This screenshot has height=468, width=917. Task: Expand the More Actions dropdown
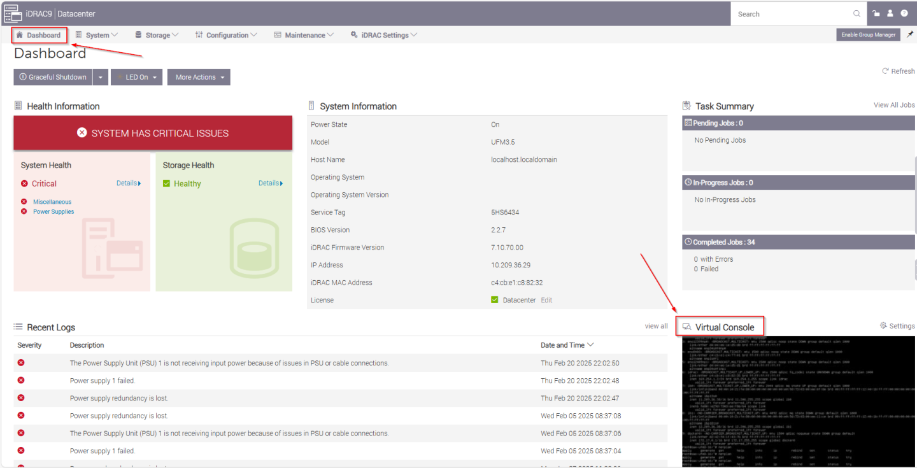(x=199, y=77)
